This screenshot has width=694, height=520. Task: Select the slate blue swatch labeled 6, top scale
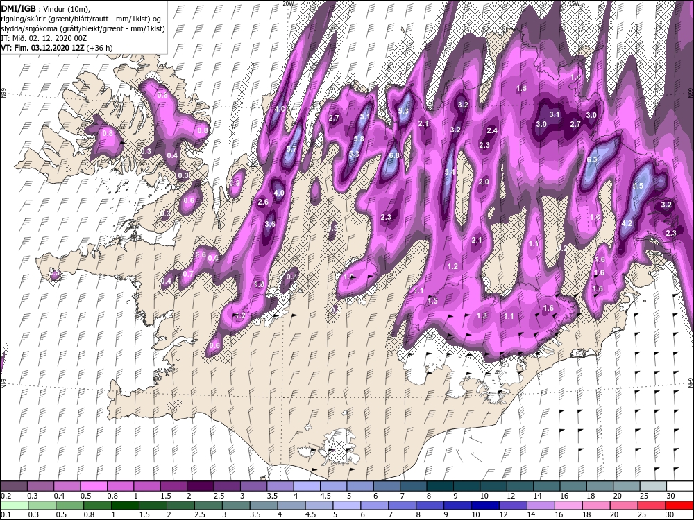pyautogui.click(x=387, y=487)
